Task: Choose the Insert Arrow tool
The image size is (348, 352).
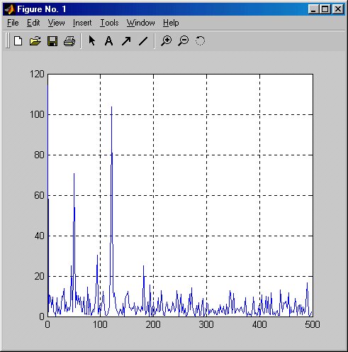Action: pyautogui.click(x=126, y=41)
